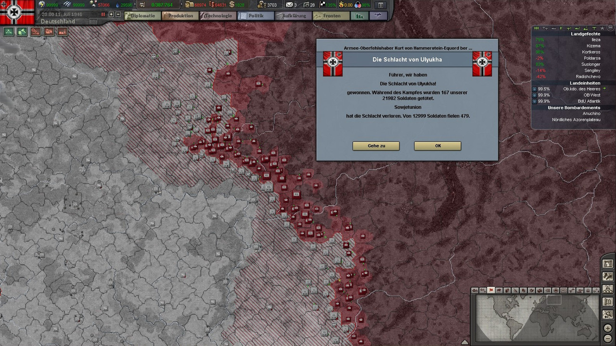Collapse the outliner with minus button
616x346 pixels.
[x=611, y=27]
